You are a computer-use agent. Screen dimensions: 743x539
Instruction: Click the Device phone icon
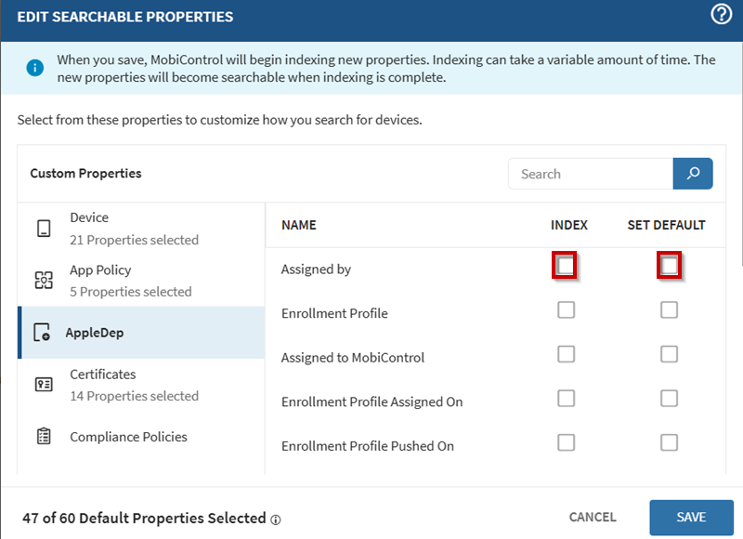pos(44,229)
